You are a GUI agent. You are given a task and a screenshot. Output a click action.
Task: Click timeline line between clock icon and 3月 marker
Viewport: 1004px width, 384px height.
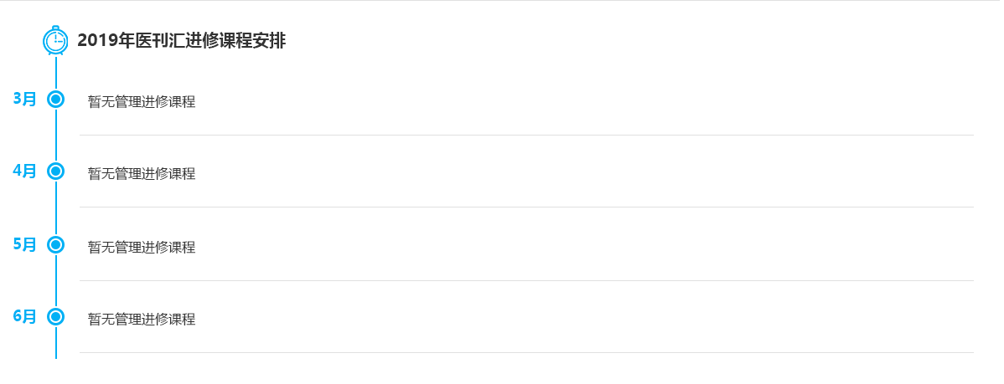point(56,73)
